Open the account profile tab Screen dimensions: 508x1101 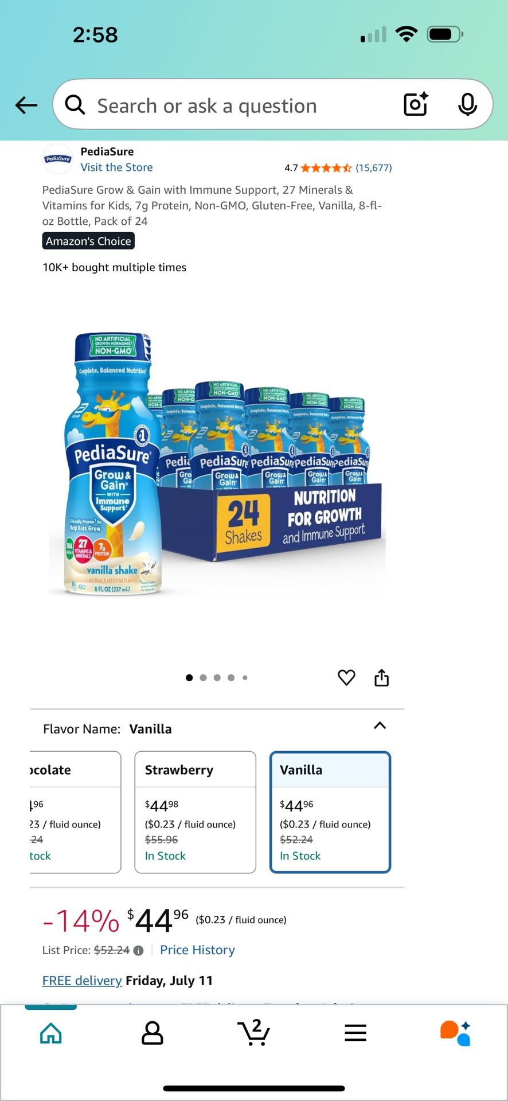[x=153, y=1033]
